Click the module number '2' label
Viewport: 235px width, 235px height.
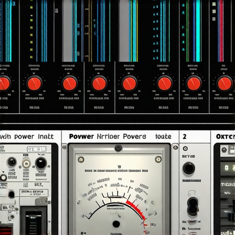185,136
